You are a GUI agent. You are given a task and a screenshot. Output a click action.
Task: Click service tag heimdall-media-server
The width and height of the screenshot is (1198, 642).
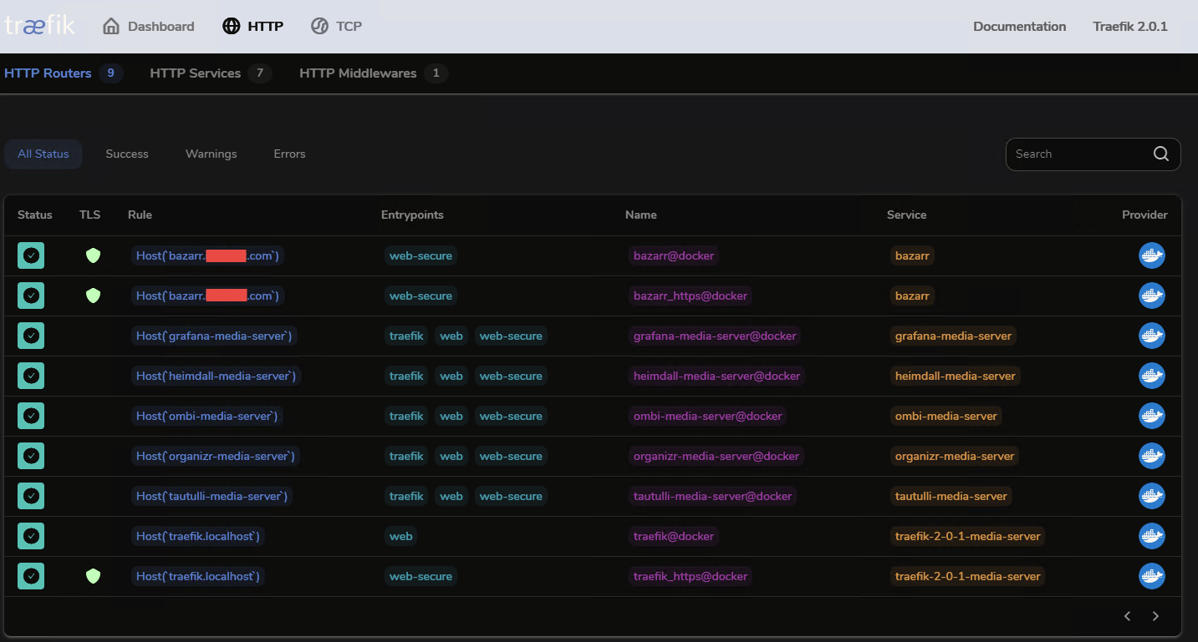pyautogui.click(x=956, y=376)
